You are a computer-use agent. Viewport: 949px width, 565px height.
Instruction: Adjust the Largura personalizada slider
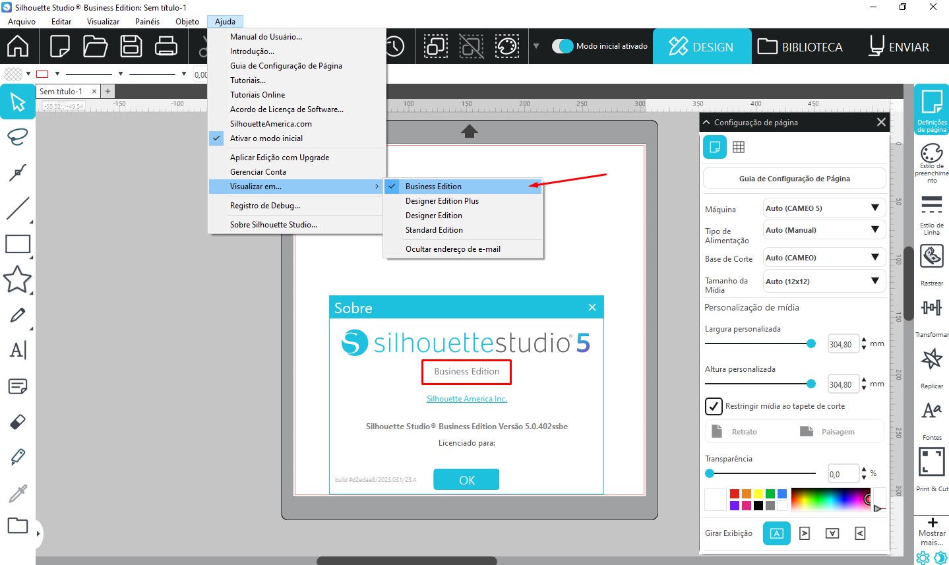click(x=811, y=343)
